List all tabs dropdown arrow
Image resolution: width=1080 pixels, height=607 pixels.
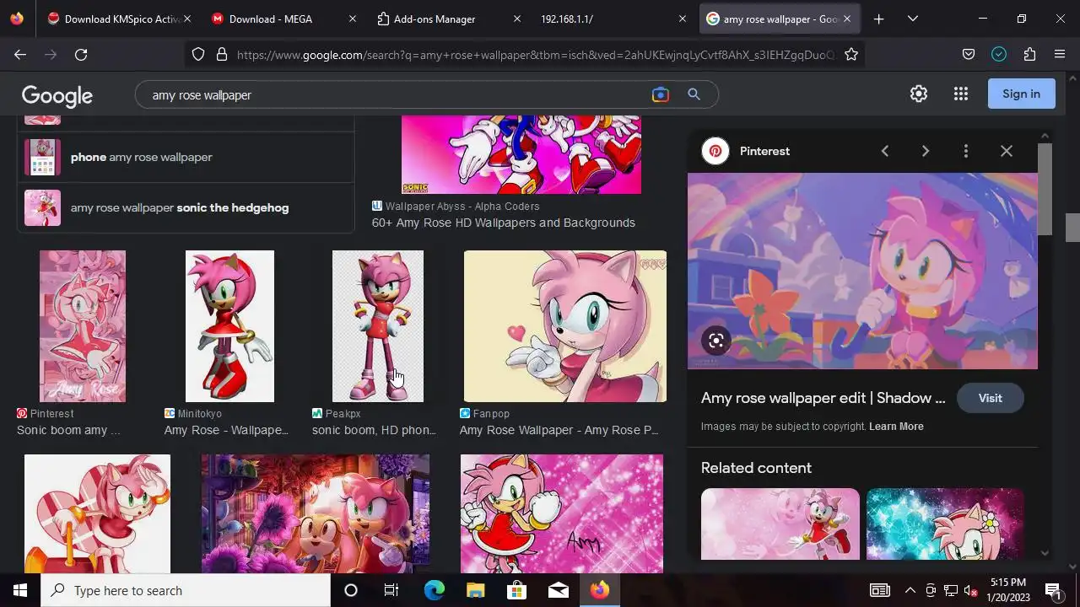[912, 19]
